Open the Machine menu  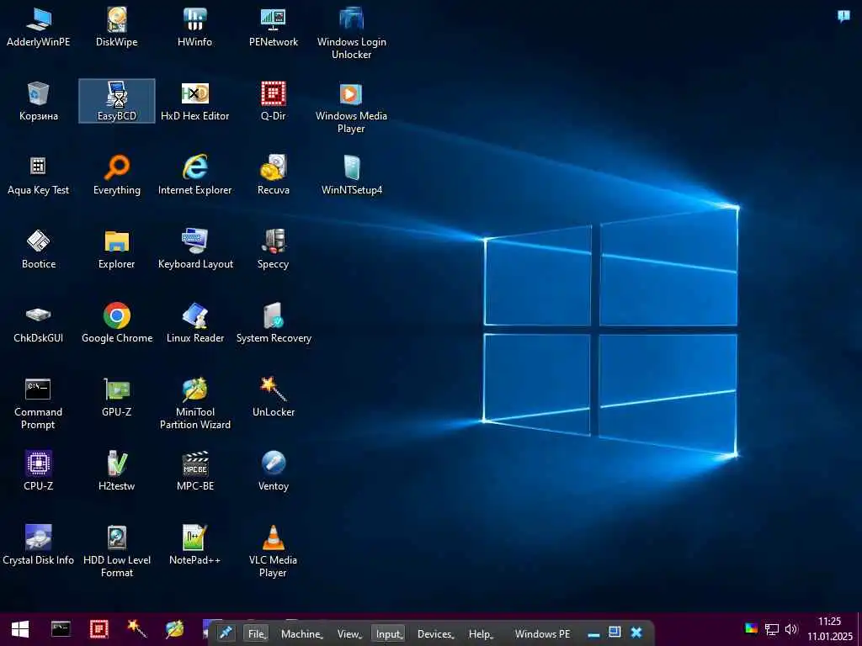[302, 634]
